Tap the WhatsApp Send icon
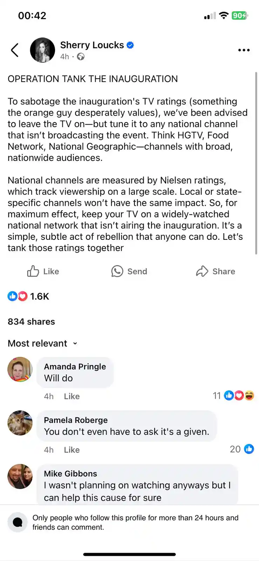 coord(117,271)
